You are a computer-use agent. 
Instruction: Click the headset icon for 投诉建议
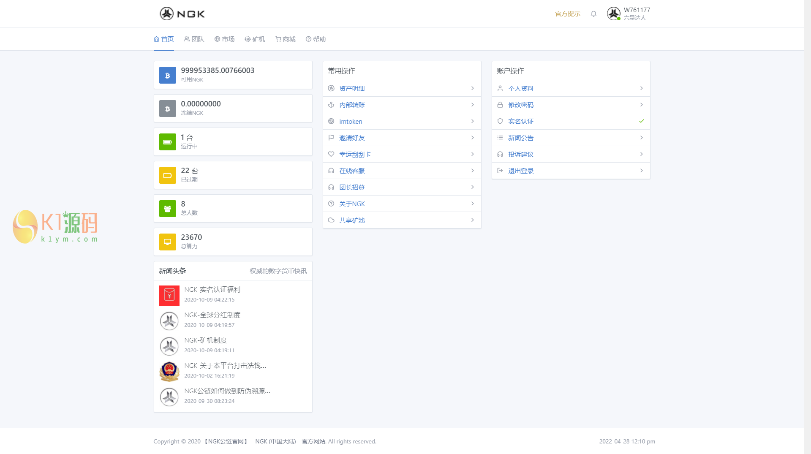pos(500,154)
